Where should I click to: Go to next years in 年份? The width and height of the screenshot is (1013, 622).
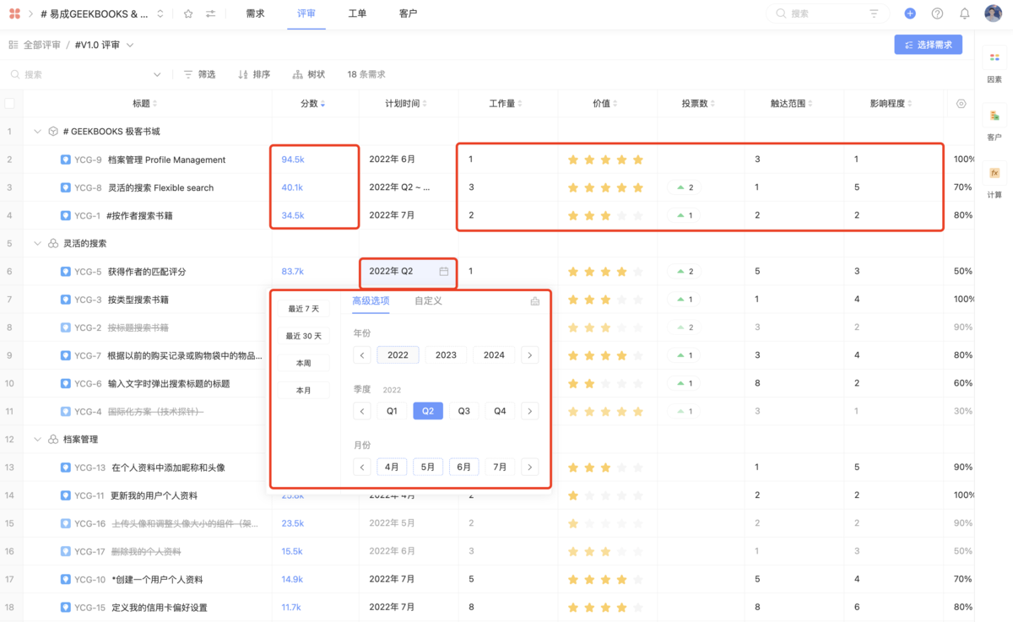tap(529, 355)
